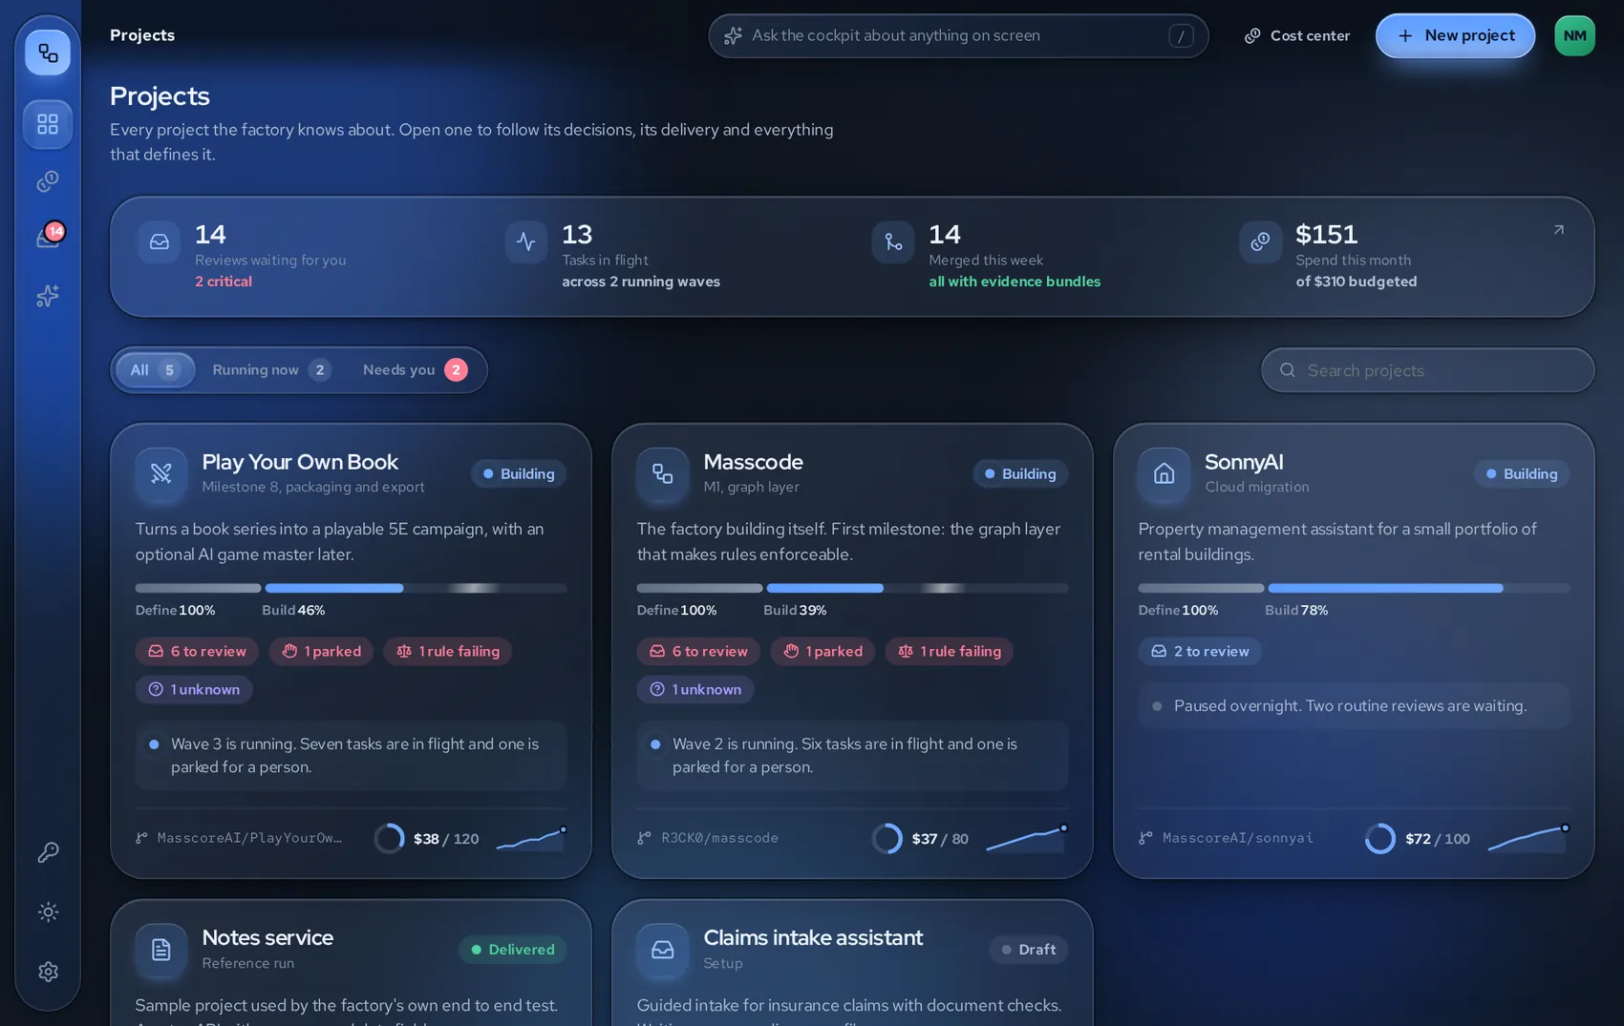The width and height of the screenshot is (1624, 1026).
Task: Click the merged this week branch icon
Action: pos(893,241)
